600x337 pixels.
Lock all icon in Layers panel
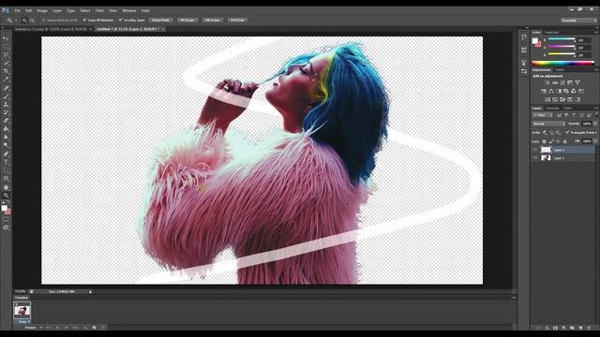tap(564, 141)
